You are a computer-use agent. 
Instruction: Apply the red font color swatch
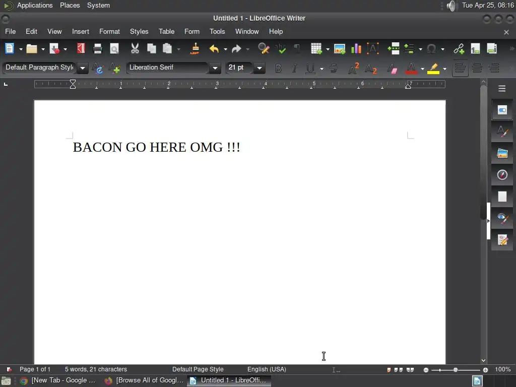[x=411, y=68]
